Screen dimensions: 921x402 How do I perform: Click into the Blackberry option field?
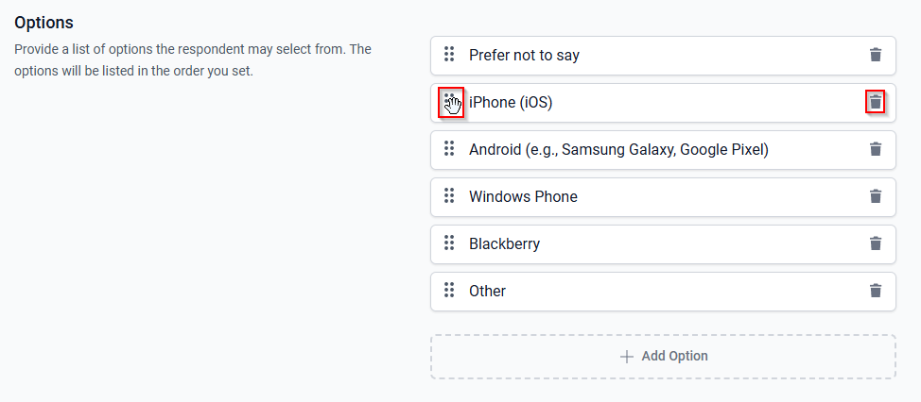tap(663, 243)
